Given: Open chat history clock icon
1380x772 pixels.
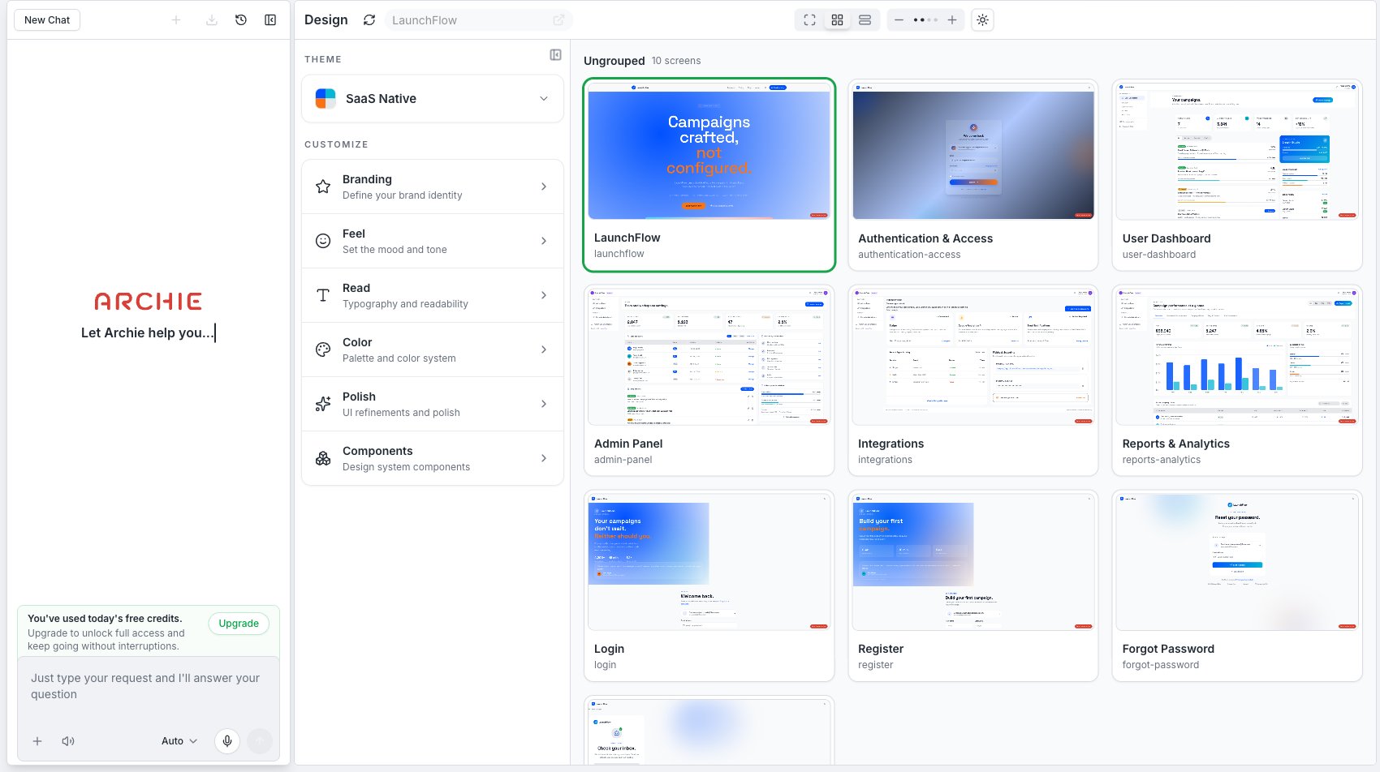Looking at the screenshot, I should pos(241,20).
